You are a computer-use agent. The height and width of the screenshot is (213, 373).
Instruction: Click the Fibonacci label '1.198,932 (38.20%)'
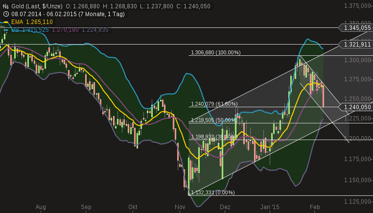click(214, 137)
